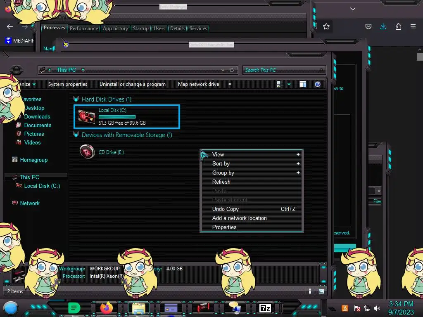Screen dimensions: 423x317
Task: Refresh the This PC address bar
Action: click(x=232, y=70)
